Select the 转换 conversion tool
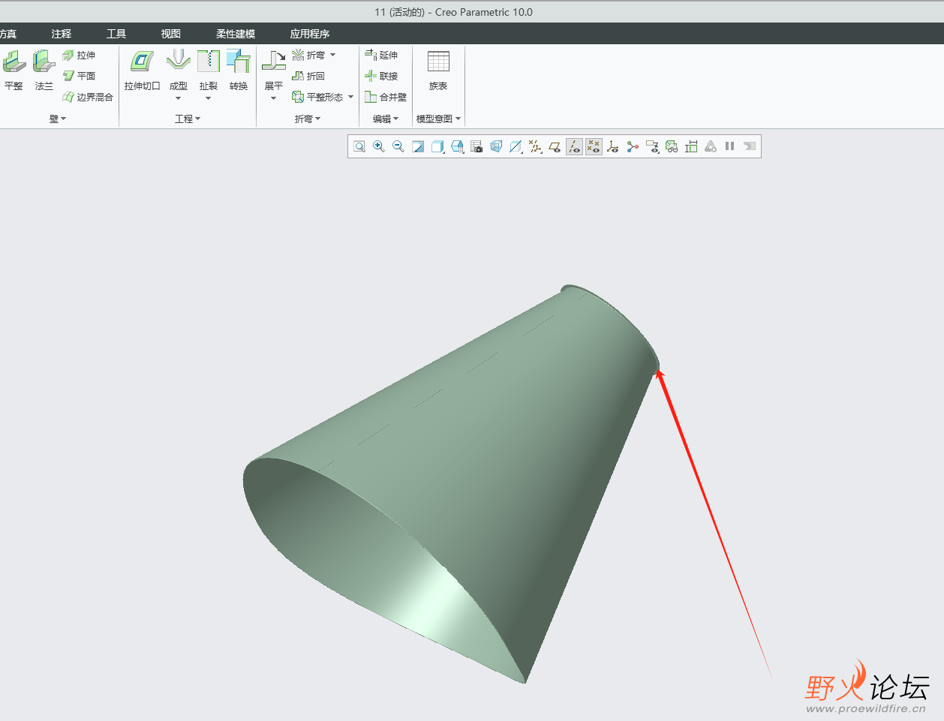 pyautogui.click(x=239, y=71)
